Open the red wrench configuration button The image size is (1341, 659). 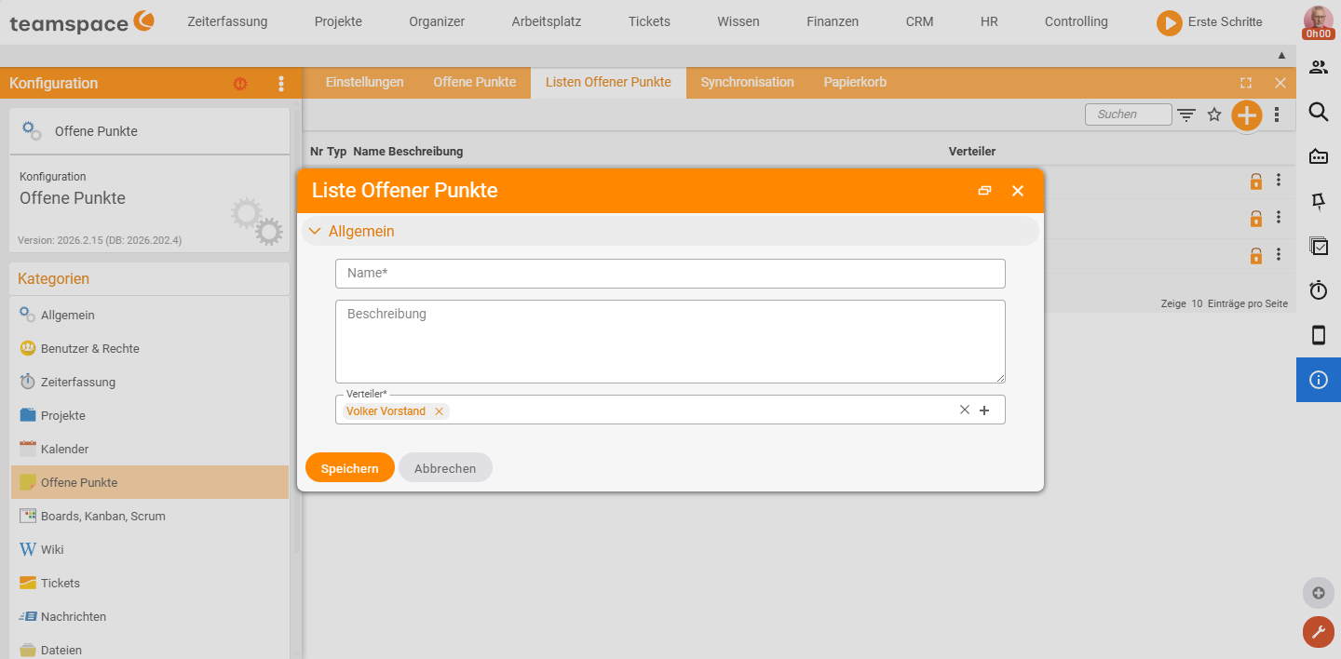(1318, 632)
